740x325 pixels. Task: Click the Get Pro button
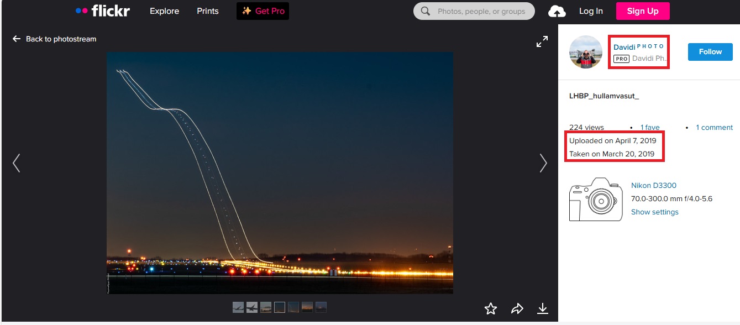263,11
